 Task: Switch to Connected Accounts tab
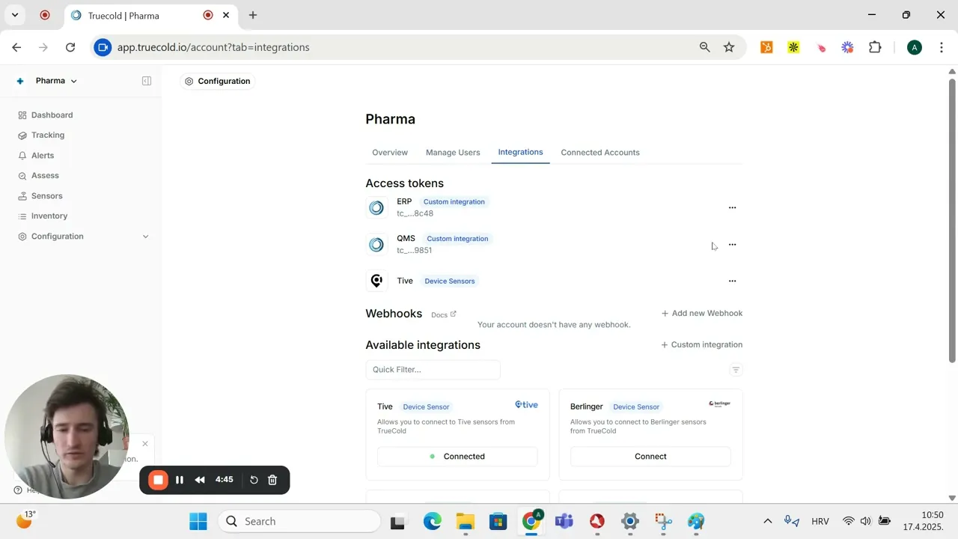click(x=600, y=153)
